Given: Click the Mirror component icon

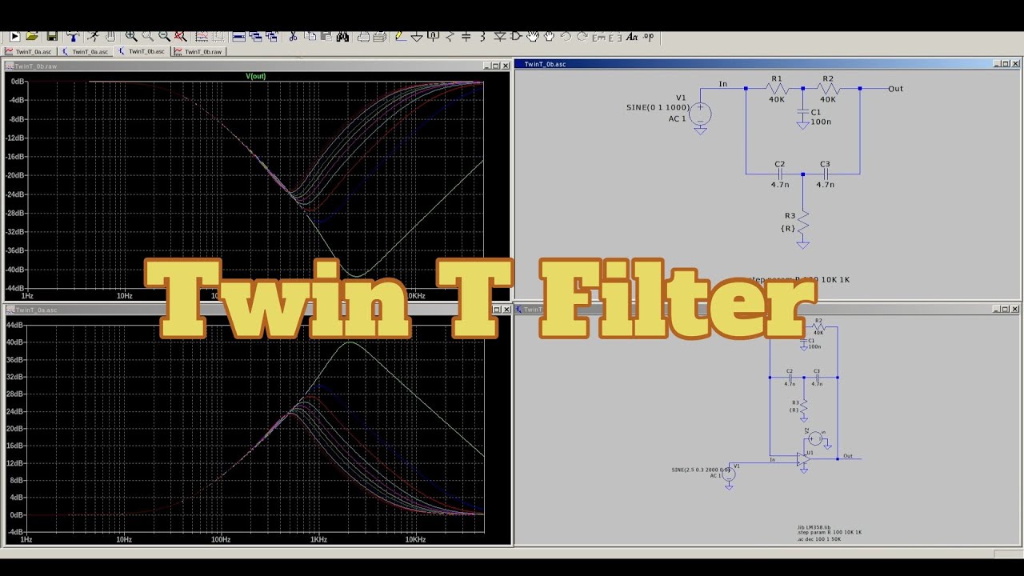Looking at the screenshot, I should 615,38.
